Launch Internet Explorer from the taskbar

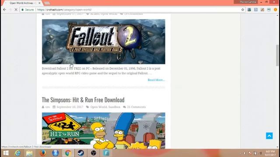pyautogui.click(x=17, y=153)
